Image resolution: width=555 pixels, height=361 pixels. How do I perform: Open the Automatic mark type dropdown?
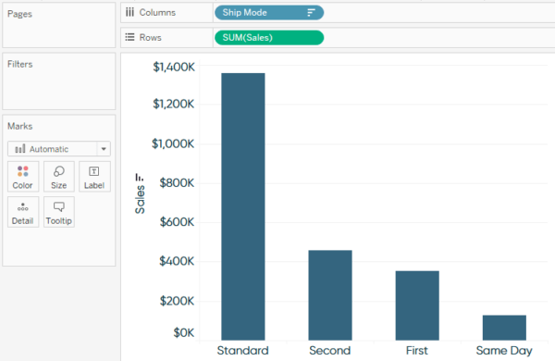click(59, 149)
